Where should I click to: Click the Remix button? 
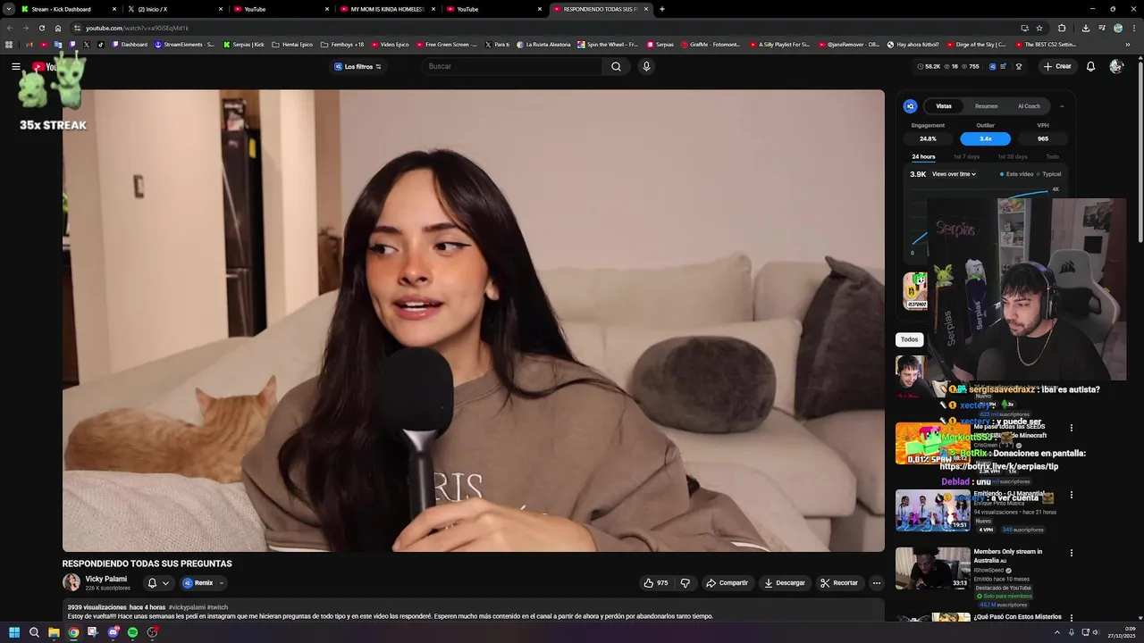[x=198, y=583]
